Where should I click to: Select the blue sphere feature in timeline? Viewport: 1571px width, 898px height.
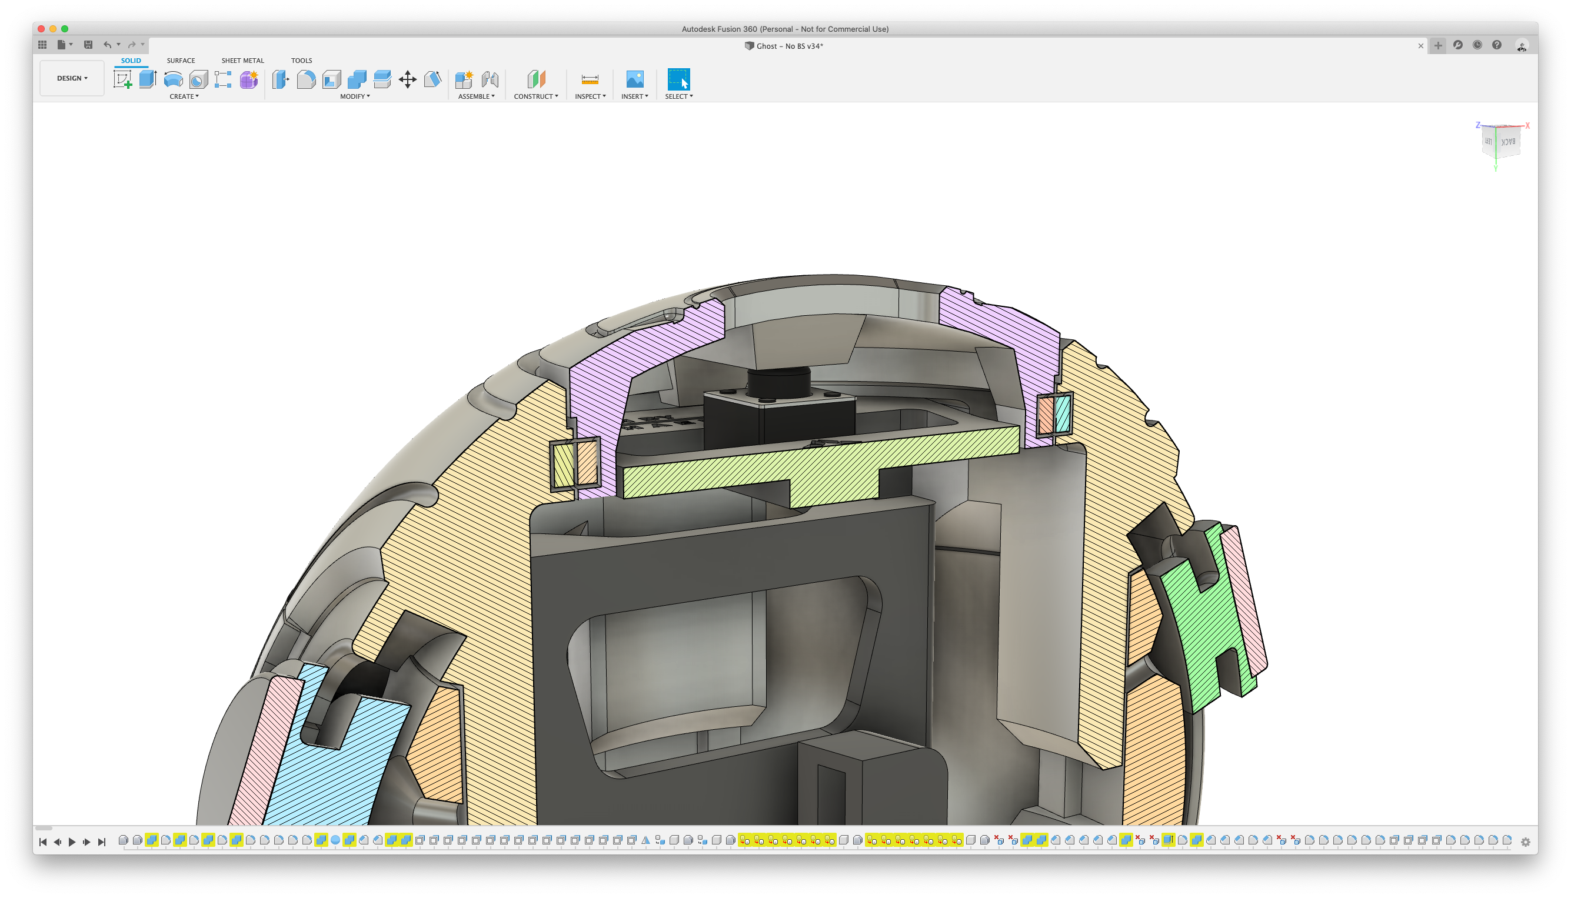tap(335, 840)
